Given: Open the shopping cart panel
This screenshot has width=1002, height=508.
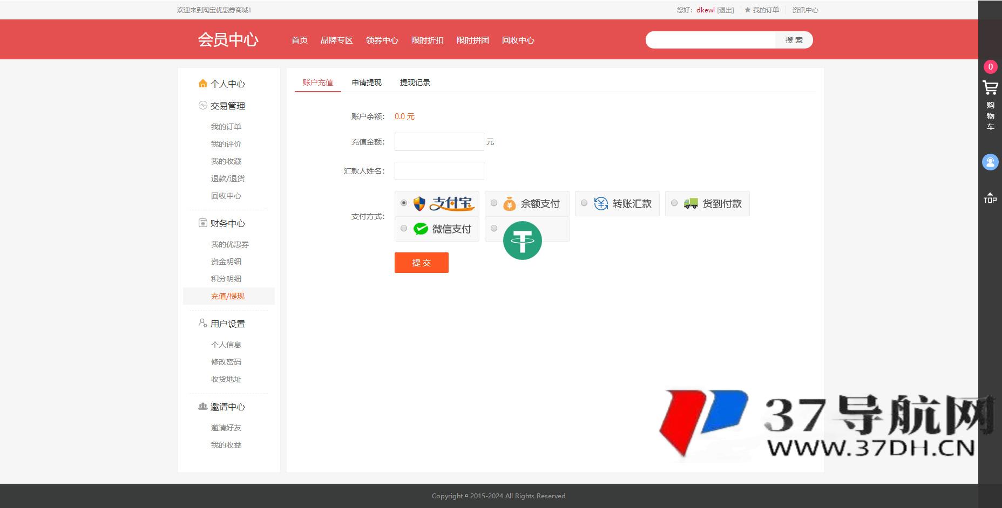Looking at the screenshot, I should [991, 88].
